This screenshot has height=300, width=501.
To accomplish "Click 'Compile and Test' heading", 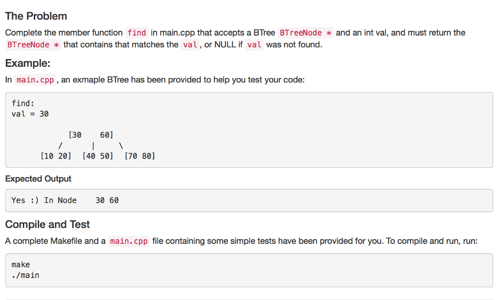I will (47, 224).
